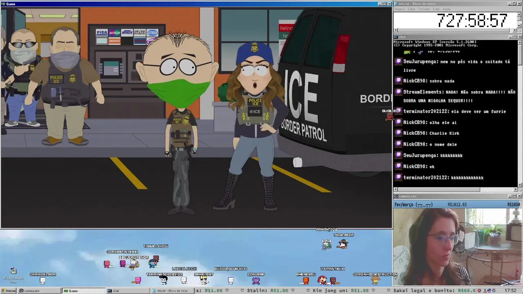Click R$1650 goal target value
523x294 pixels.
point(514,205)
